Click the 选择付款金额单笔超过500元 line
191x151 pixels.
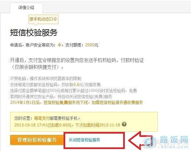point(73,91)
